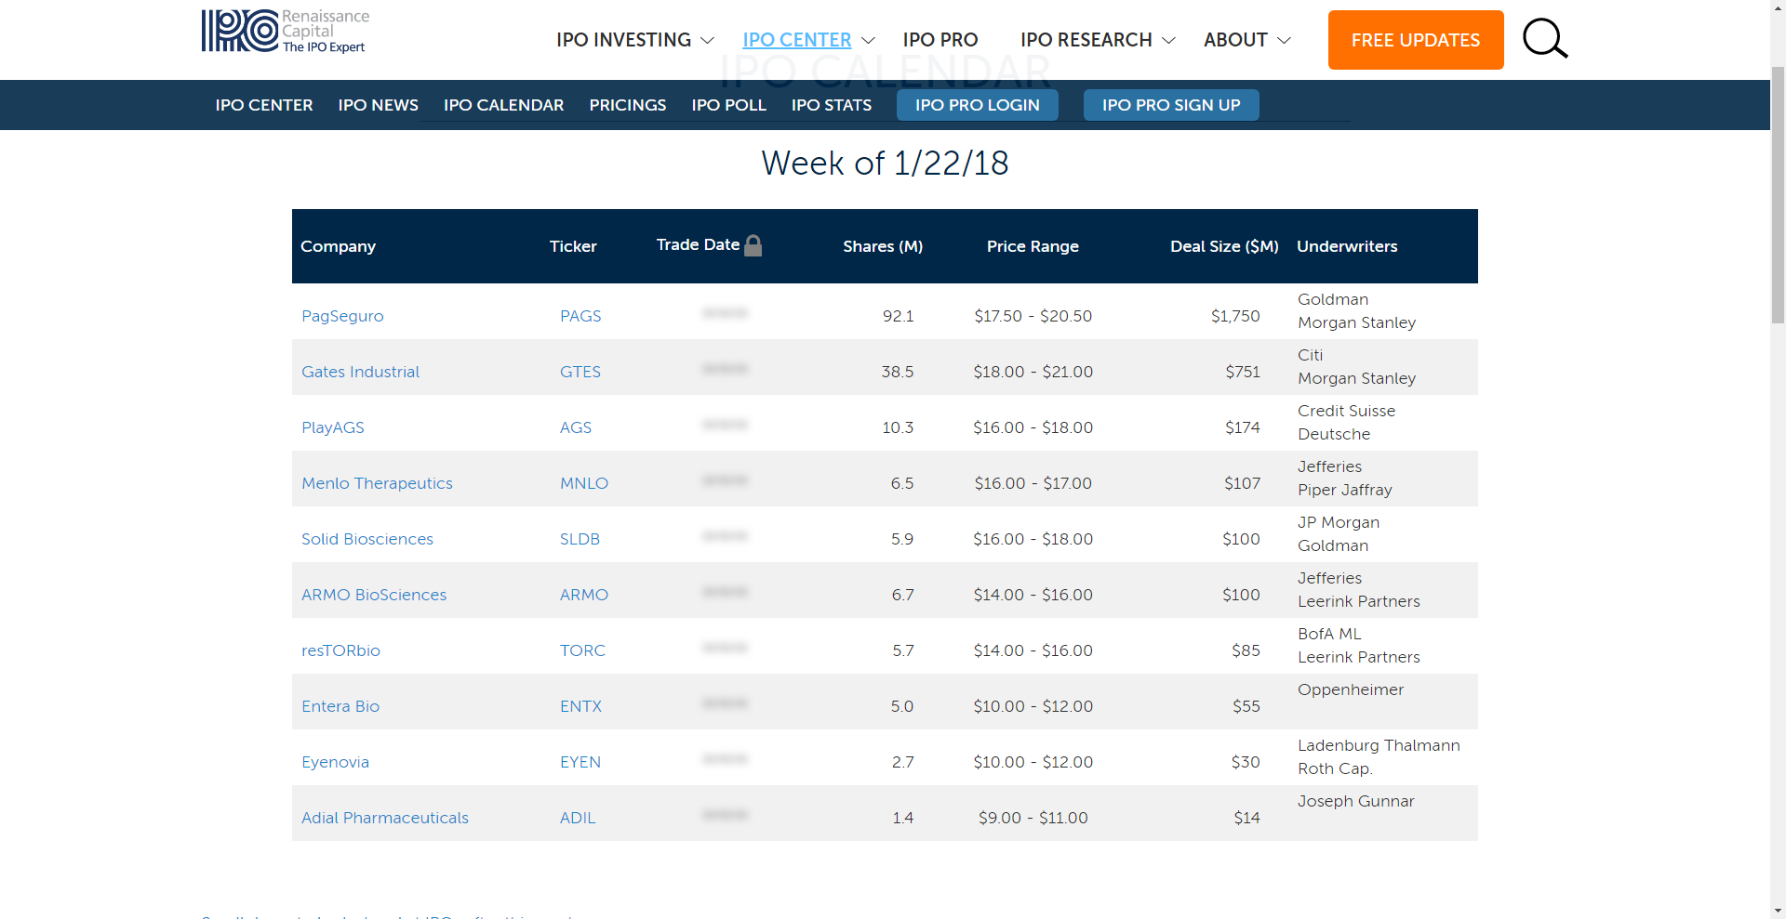Click the blurred trade date for Eyenovia
This screenshot has height=919, width=1786.
point(726,759)
